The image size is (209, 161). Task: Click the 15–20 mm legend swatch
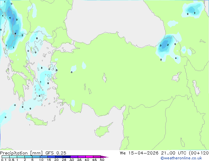[x=51, y=157]
